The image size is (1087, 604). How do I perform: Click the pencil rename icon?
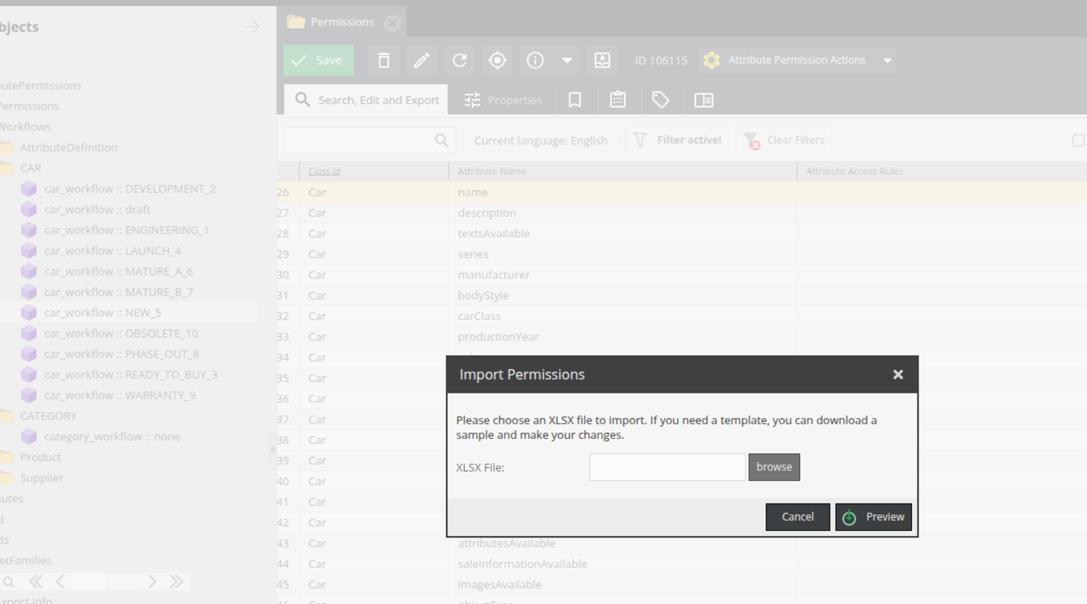pos(422,60)
